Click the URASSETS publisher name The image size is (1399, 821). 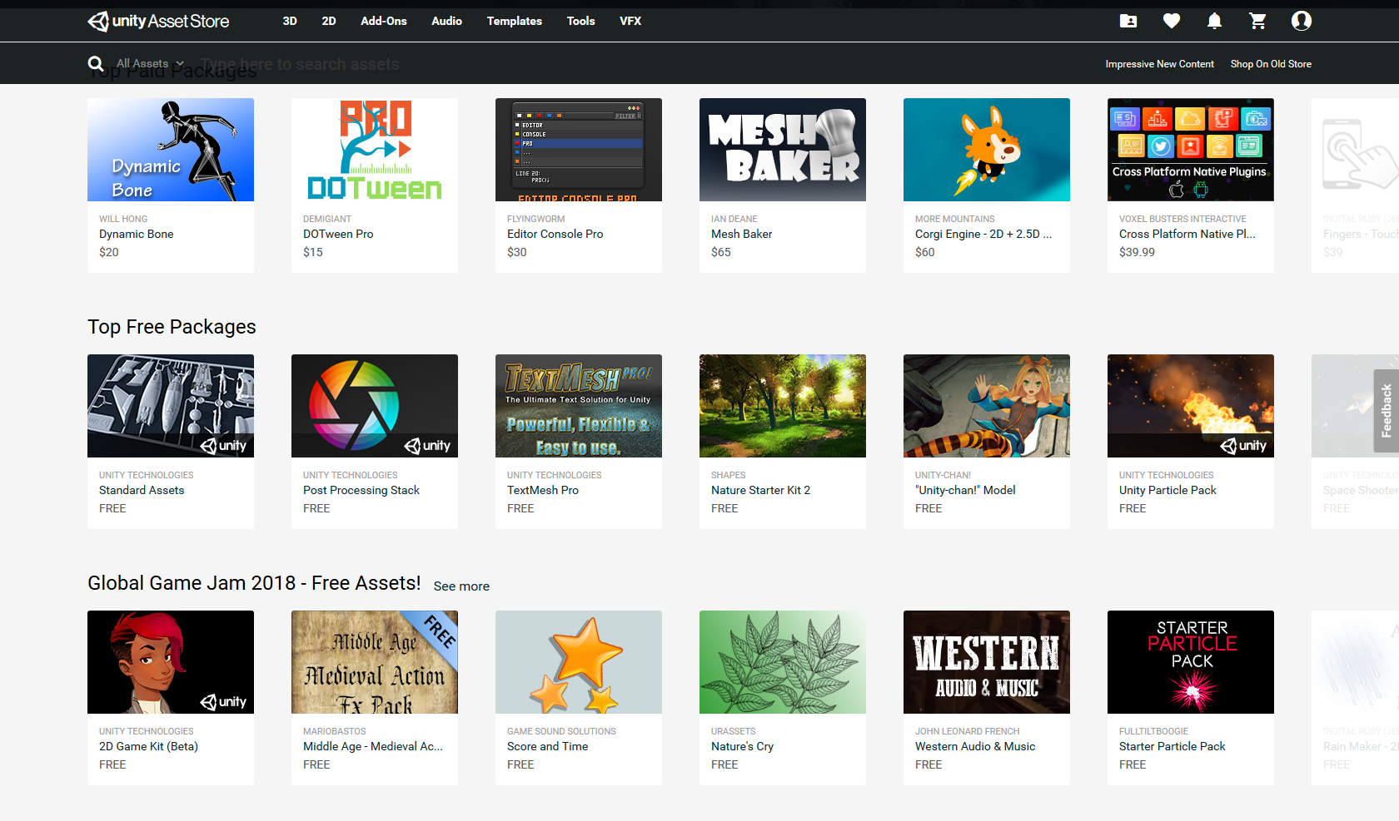[x=734, y=732]
